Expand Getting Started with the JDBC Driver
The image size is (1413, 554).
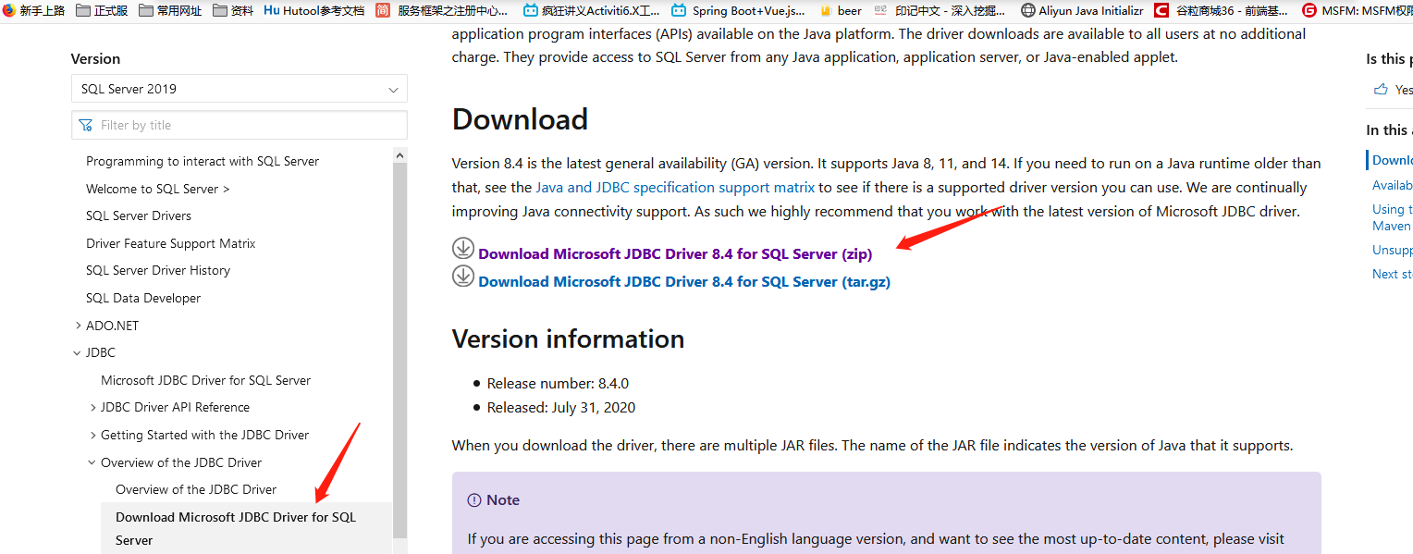point(92,435)
